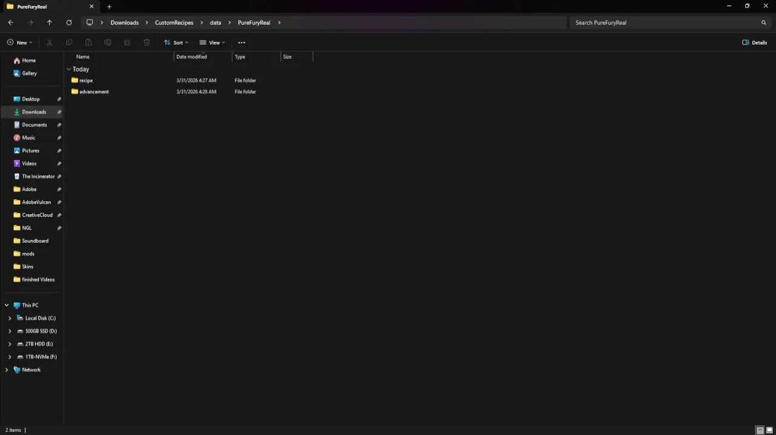
Task: Refresh the current folder view
Action: 69,22
